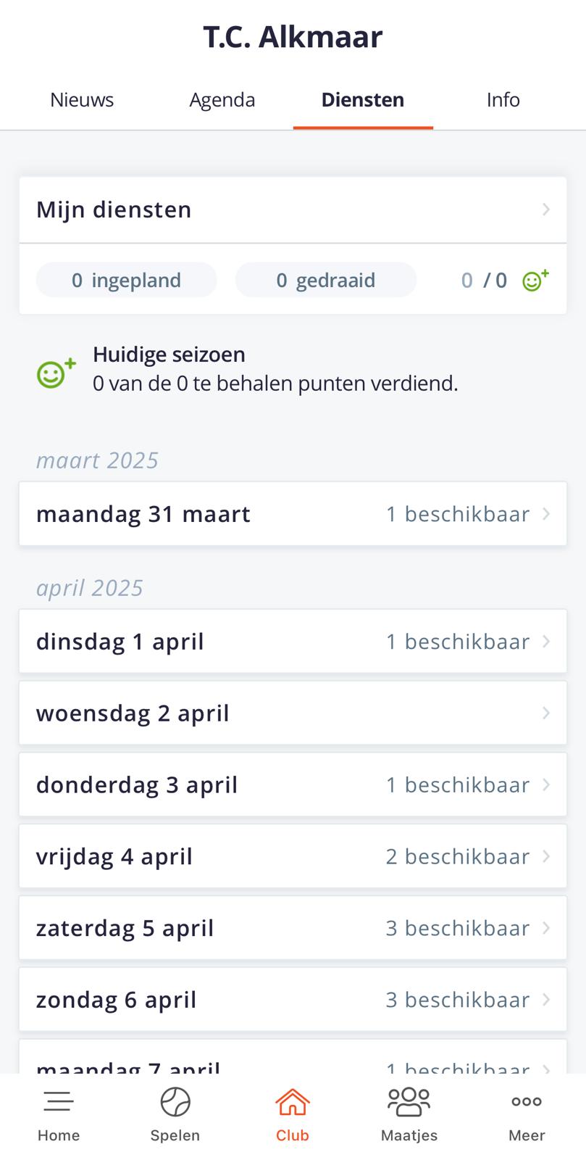Tap the Meer three-dots icon

click(x=527, y=1102)
